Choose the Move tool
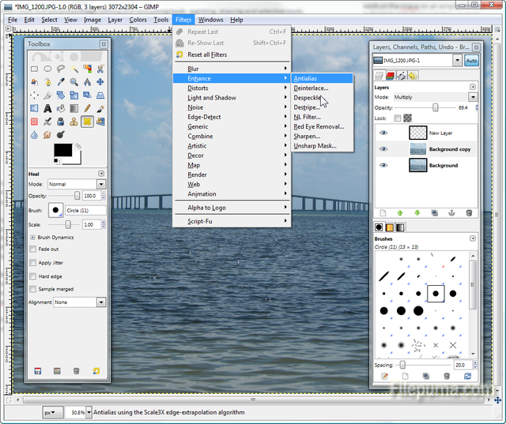 coord(100,81)
